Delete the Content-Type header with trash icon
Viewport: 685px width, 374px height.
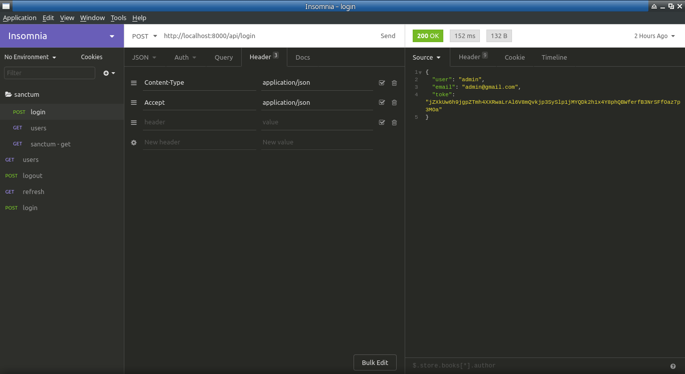394,83
